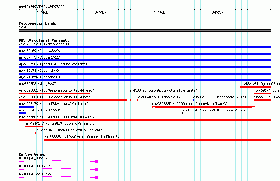Click the magenta exon box of BCAT1 NM_001178092

coord(97,170)
